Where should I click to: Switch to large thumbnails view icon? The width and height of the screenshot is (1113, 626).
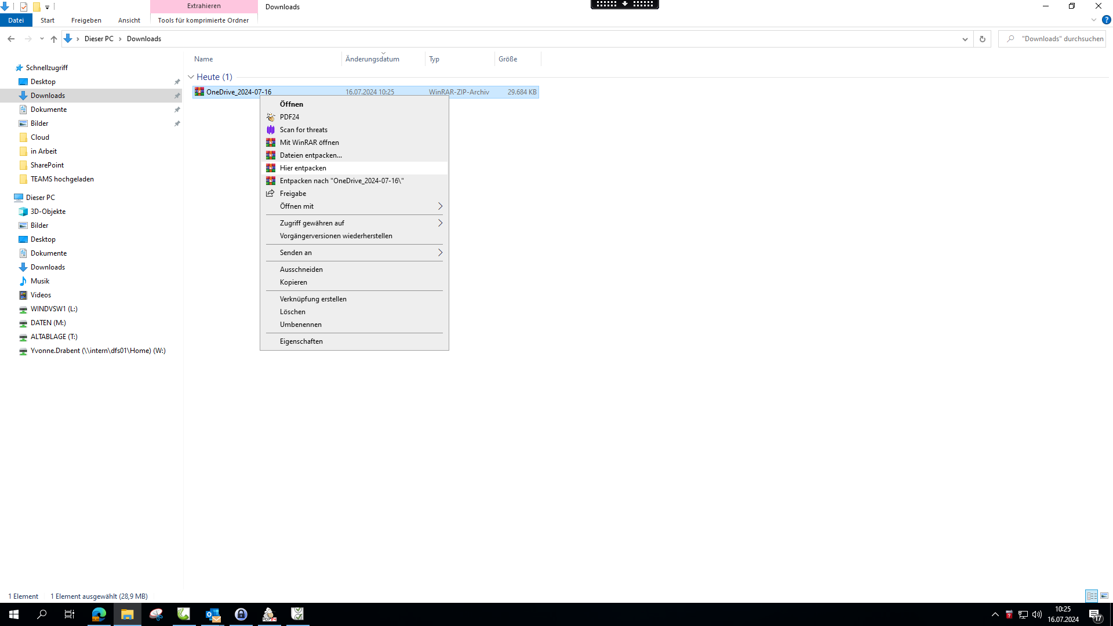click(x=1104, y=596)
